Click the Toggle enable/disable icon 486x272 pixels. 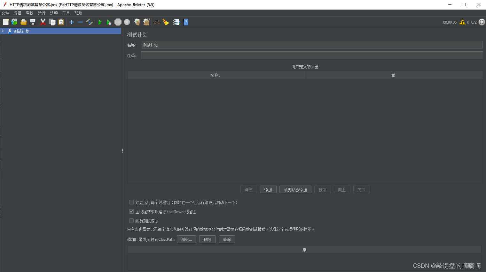(90, 22)
